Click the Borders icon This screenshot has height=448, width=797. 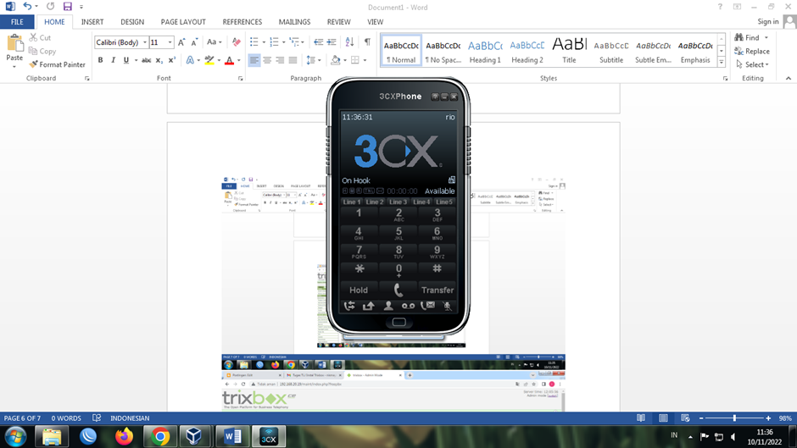tap(355, 60)
